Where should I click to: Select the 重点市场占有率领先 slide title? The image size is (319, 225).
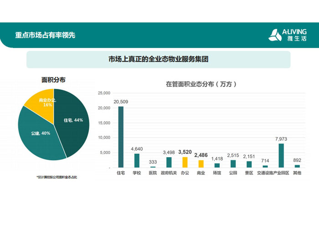pyautogui.click(x=45, y=36)
